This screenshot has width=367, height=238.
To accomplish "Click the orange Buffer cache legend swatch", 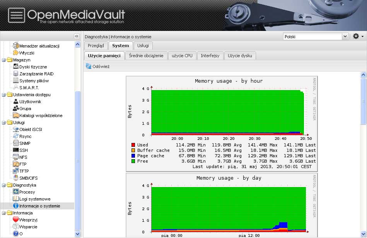I will [133, 150].
